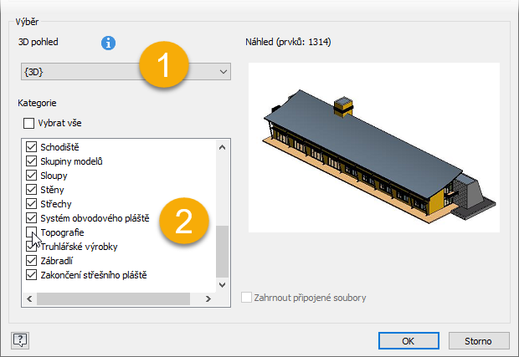Open the {3D} view dropdown

pos(126,71)
